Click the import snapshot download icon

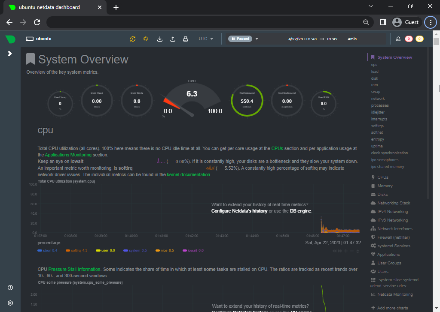tap(160, 39)
